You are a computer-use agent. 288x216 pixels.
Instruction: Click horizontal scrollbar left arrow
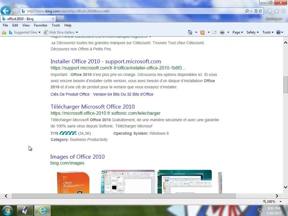tap(6, 196)
